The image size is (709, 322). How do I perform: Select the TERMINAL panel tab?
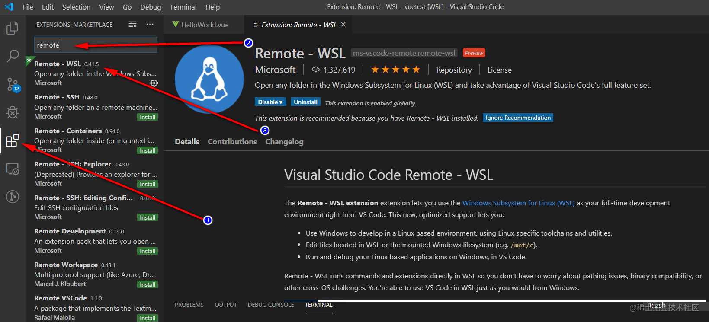pyautogui.click(x=318, y=305)
